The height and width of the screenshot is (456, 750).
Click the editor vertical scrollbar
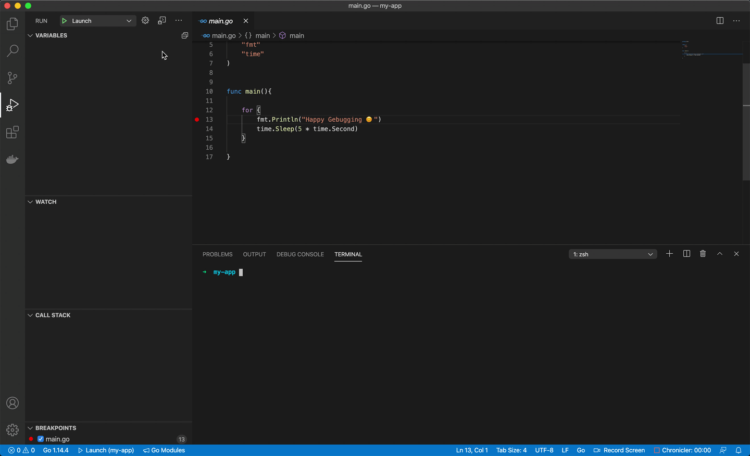tap(746, 121)
